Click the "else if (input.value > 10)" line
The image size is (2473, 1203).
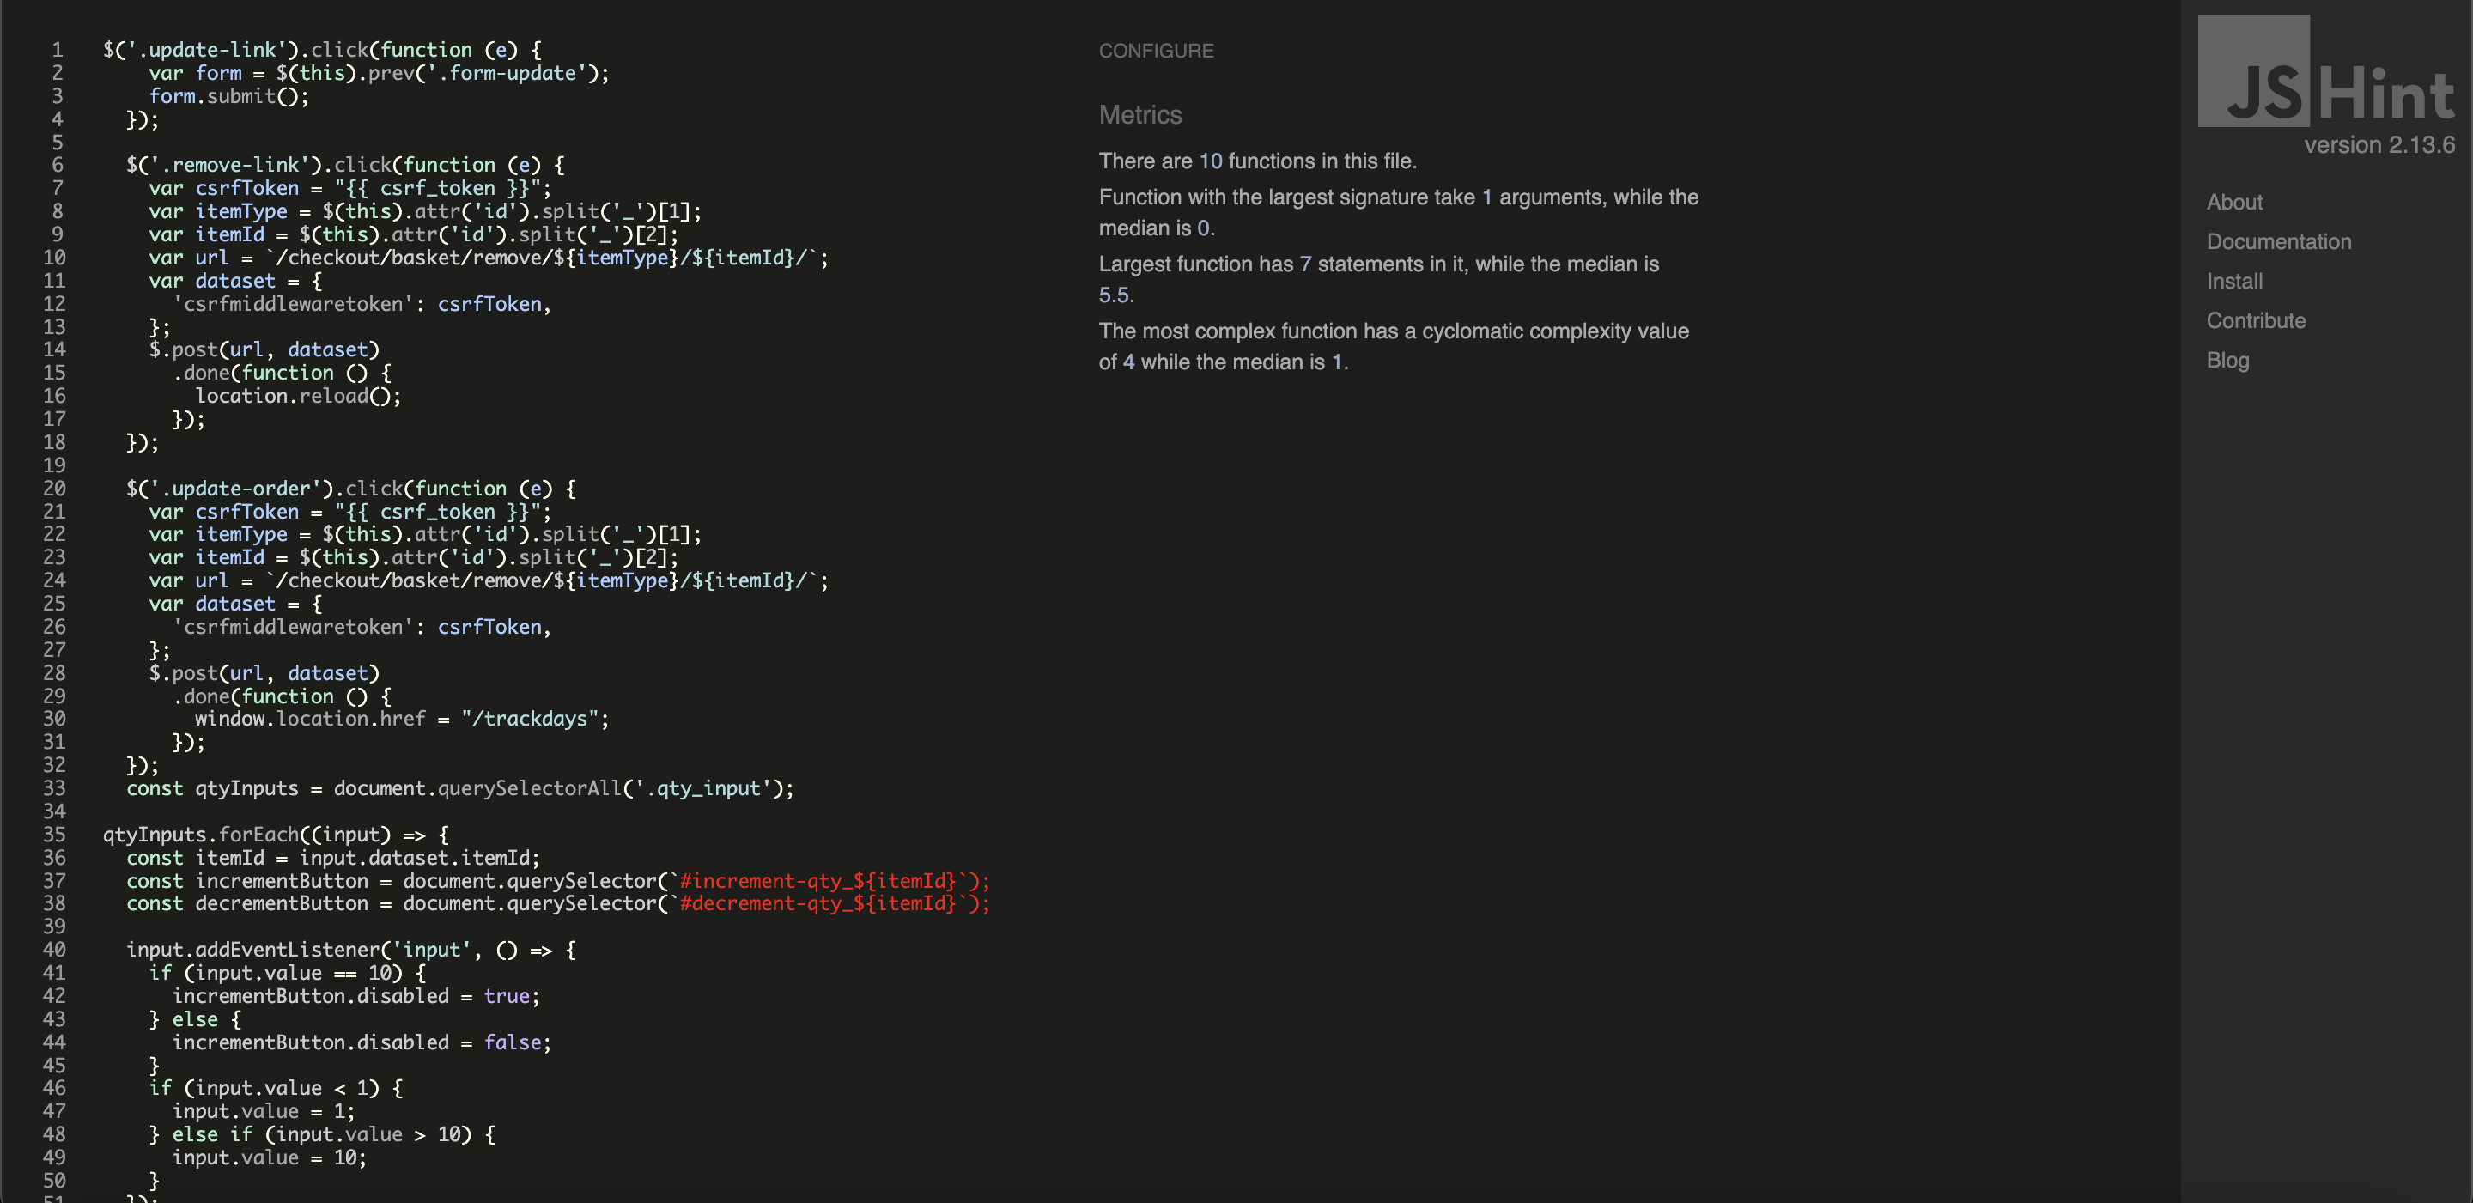[x=322, y=1133]
